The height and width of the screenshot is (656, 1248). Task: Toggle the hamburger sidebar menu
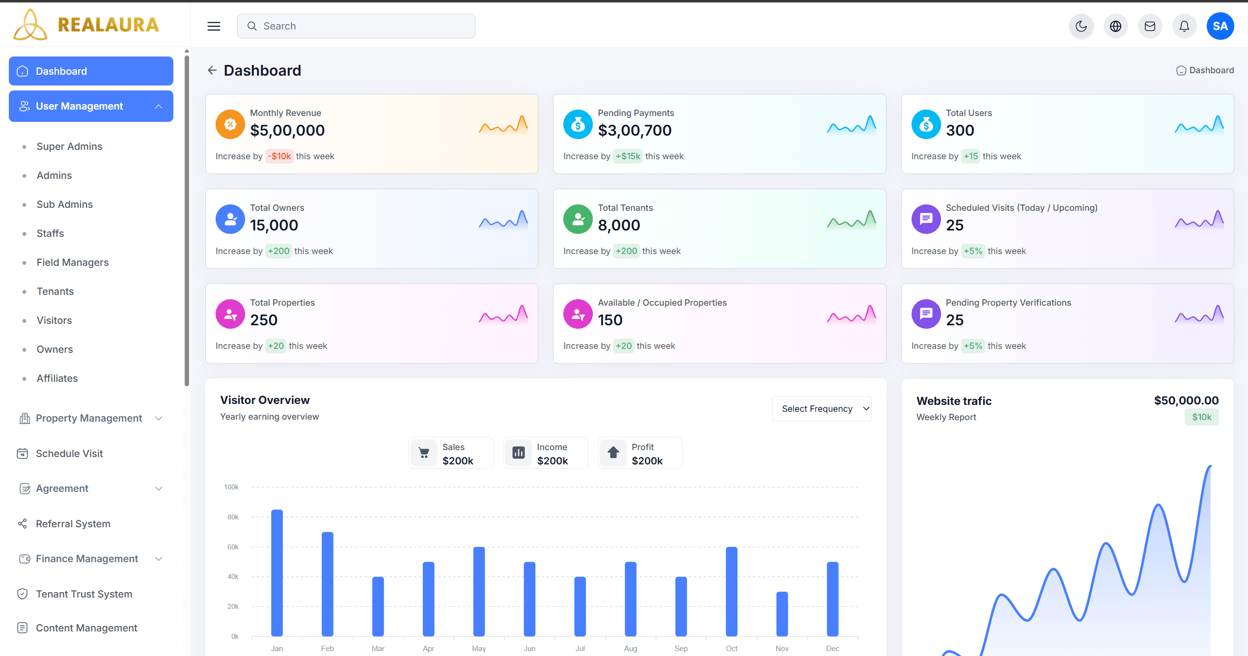point(214,26)
